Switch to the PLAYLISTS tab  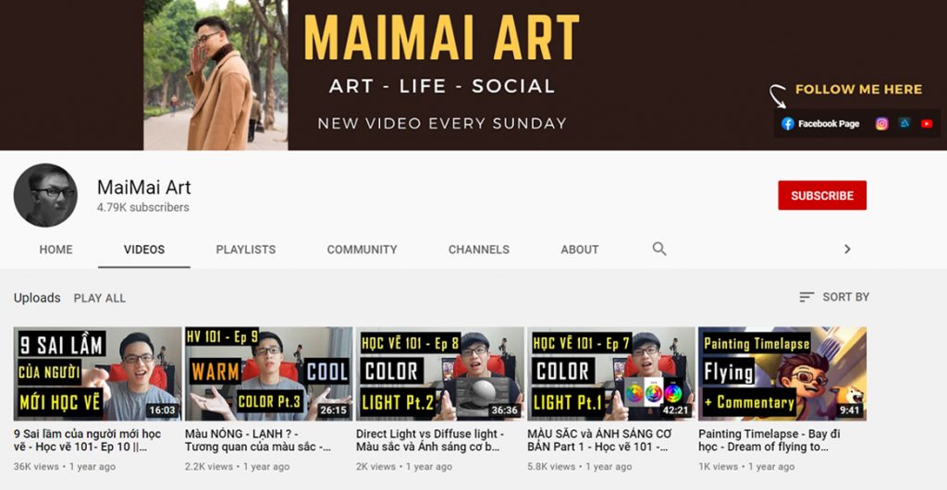tap(246, 250)
